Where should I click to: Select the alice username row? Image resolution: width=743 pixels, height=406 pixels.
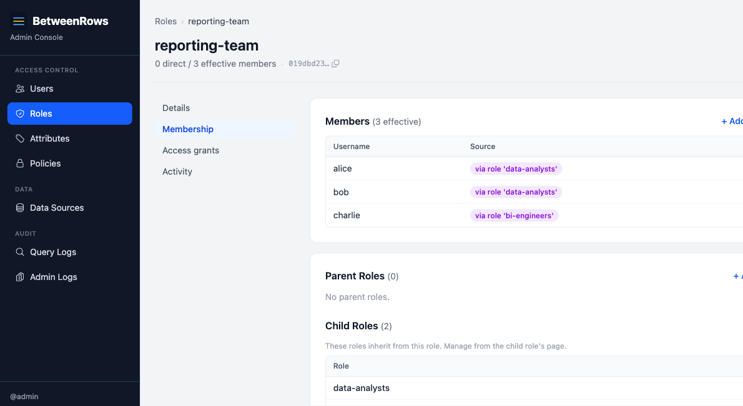tap(534, 168)
